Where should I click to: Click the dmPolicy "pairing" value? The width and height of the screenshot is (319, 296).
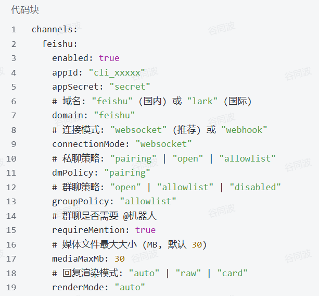127,172
